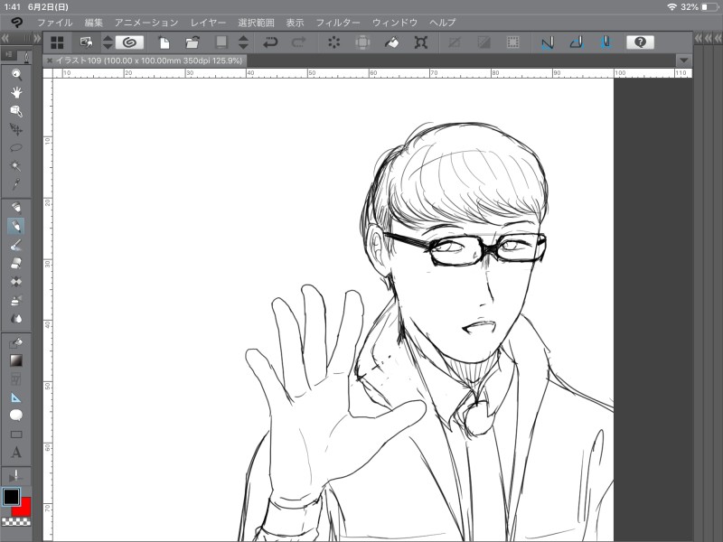
Task: Select the Brush tool
Action: tap(16, 245)
